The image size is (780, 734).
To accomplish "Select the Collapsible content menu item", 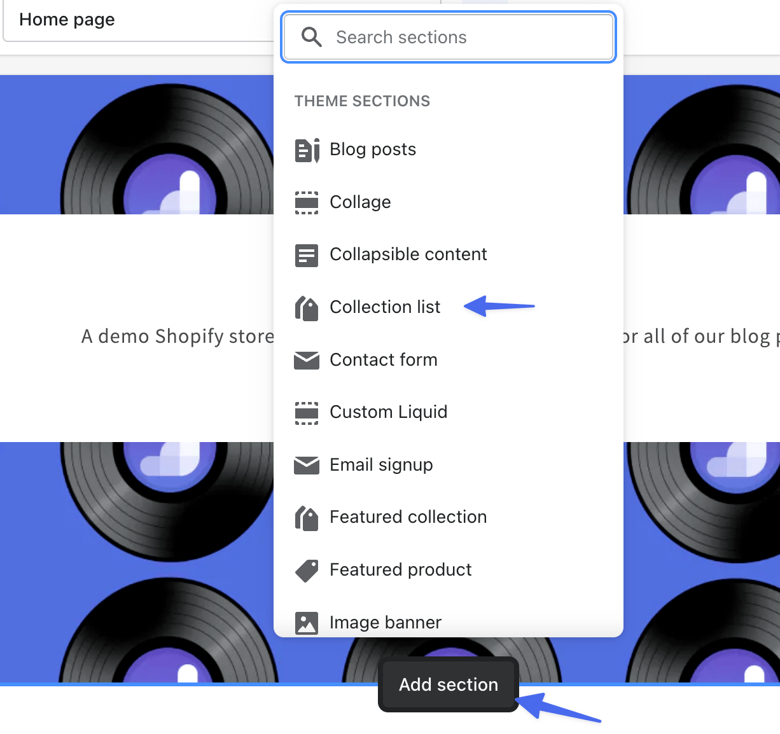I will click(x=408, y=254).
